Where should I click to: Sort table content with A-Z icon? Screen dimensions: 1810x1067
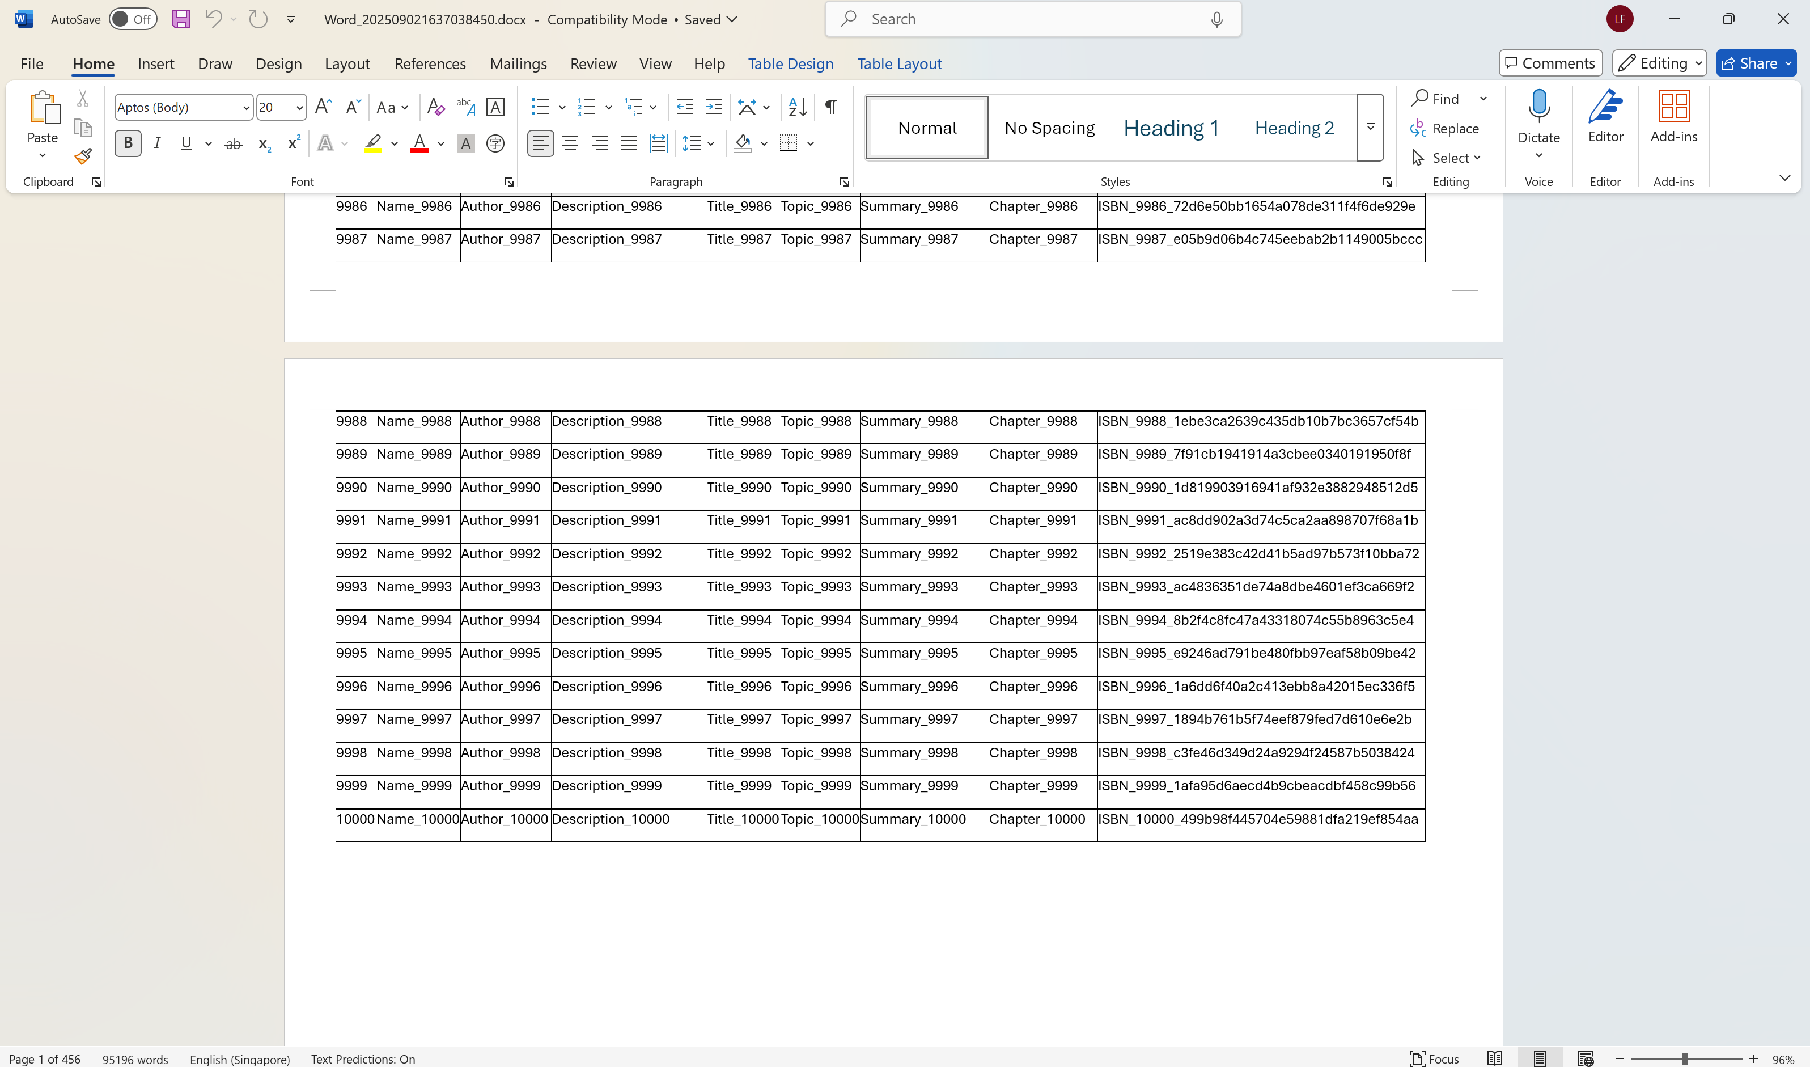(x=797, y=107)
